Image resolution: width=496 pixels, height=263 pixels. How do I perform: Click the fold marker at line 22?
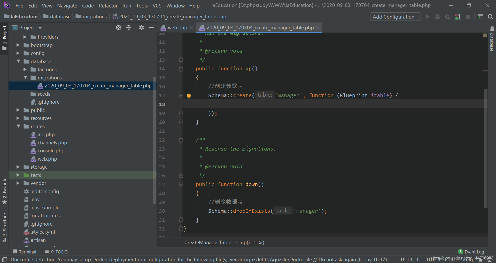(181, 140)
